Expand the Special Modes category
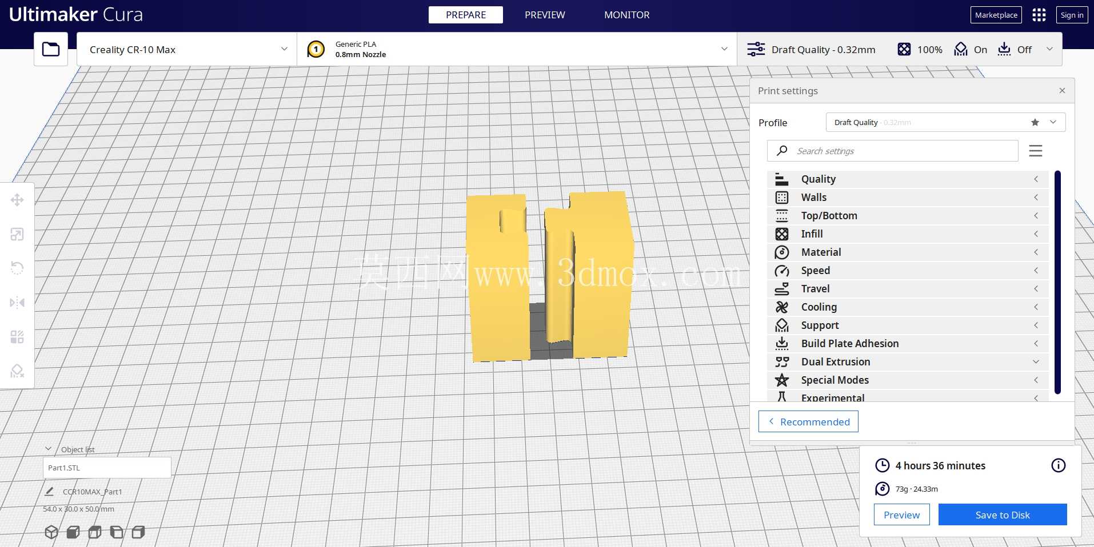1094x547 pixels. click(908, 380)
